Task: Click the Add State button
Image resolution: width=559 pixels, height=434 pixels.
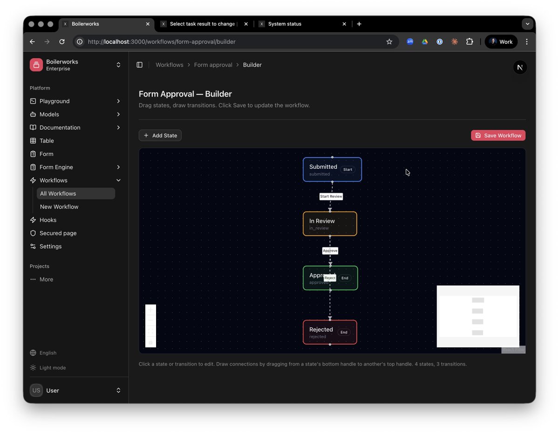Action: (160, 136)
